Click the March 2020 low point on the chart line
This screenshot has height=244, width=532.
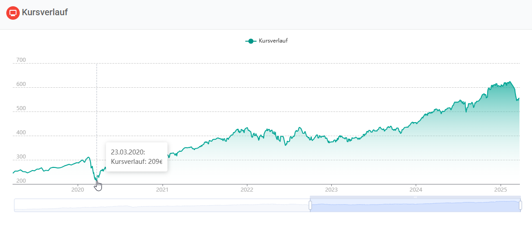pos(97,181)
